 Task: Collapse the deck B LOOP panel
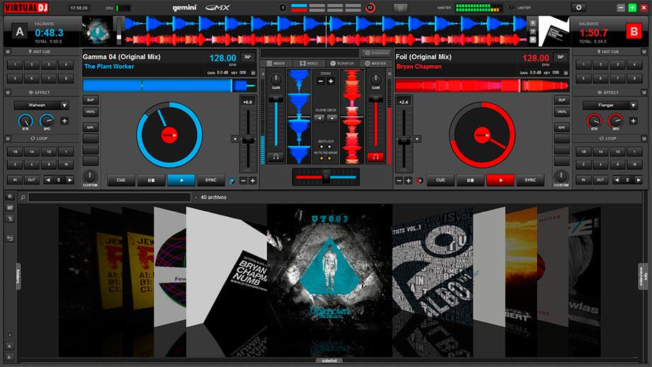coord(644,138)
